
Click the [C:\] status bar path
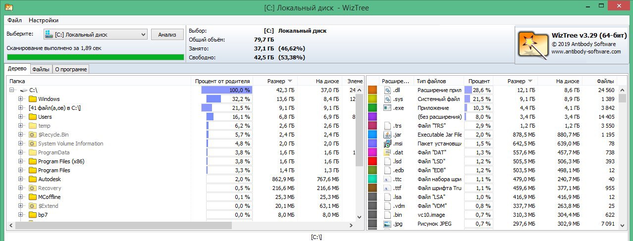(316, 237)
